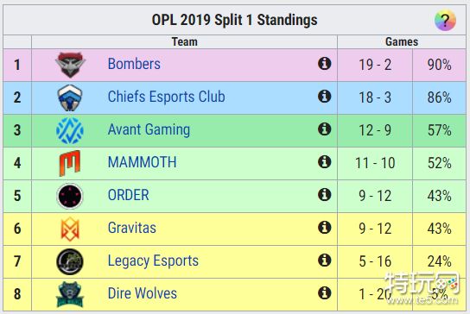Select the Team column header
Image resolution: width=470 pixels, height=314 pixels.
[x=184, y=42]
